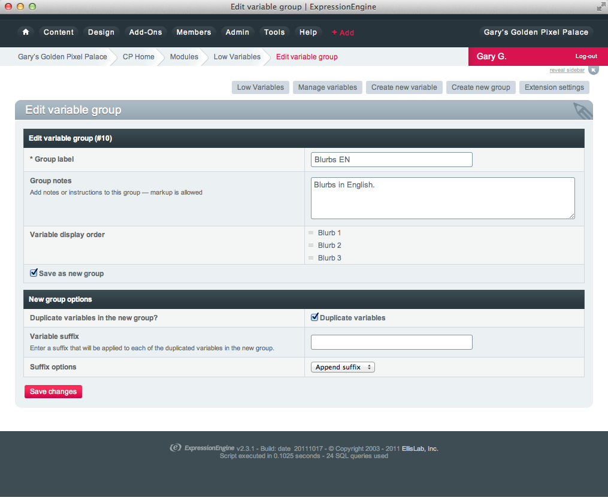The height and width of the screenshot is (497, 608).
Task: Click the macOS yellow minimize button
Action: [x=20, y=7]
